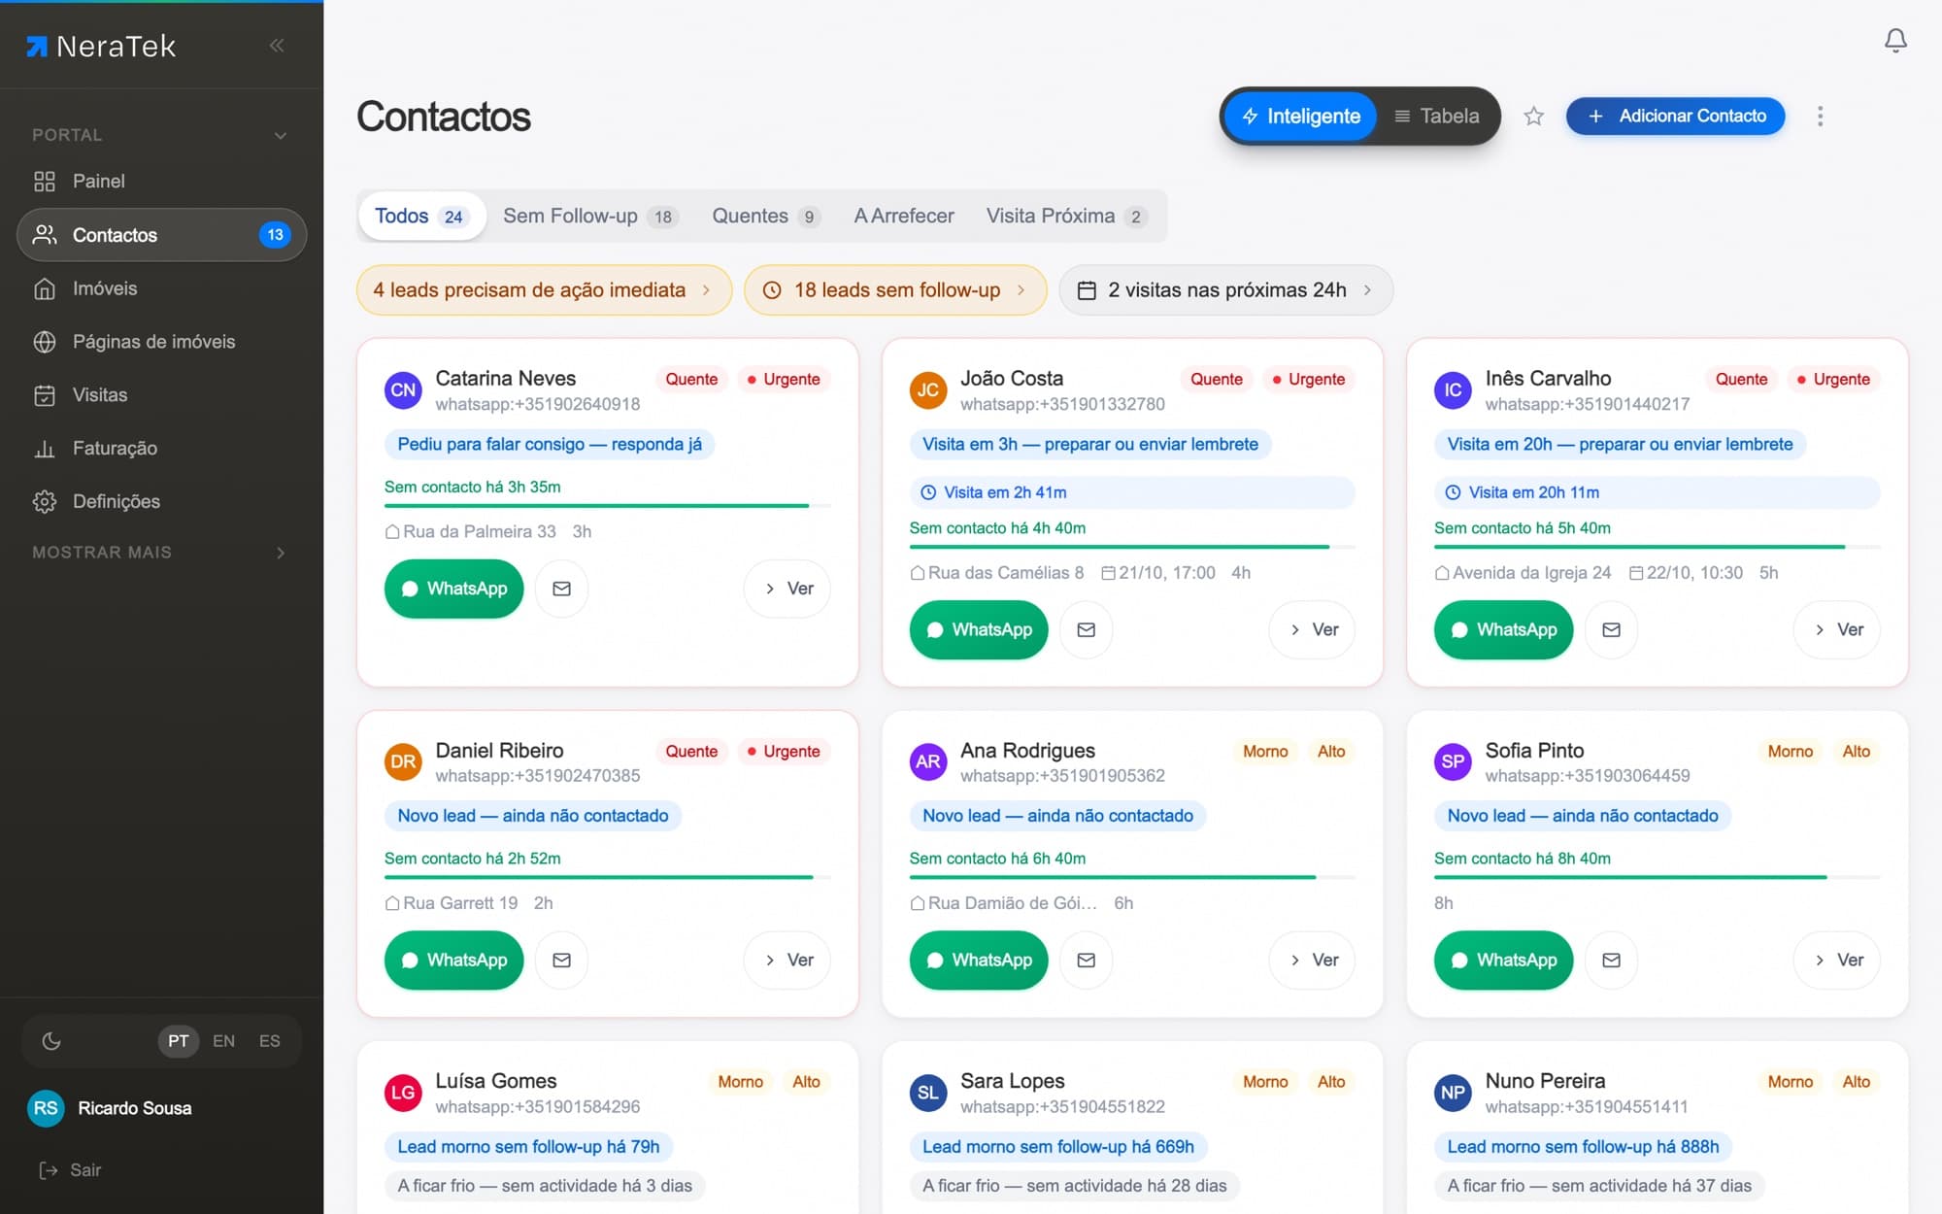The width and height of the screenshot is (1942, 1214).
Task: Open Faturação section
Action: tap(161, 449)
